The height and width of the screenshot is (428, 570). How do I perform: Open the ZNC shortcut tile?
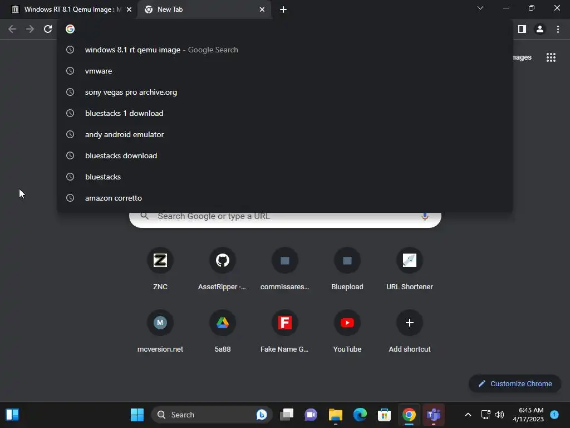tap(160, 269)
